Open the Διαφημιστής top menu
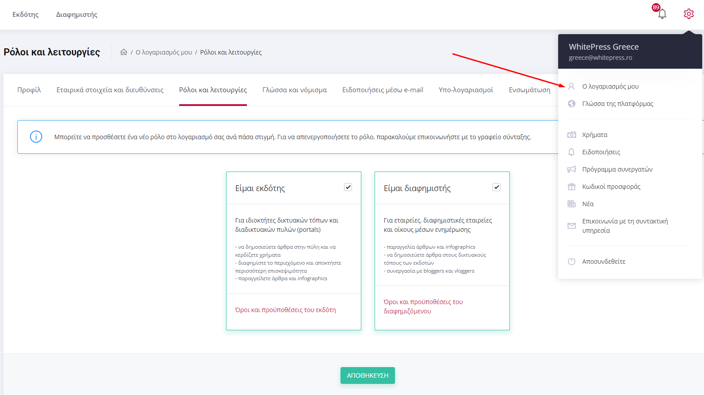This screenshot has height=395, width=704. click(77, 15)
